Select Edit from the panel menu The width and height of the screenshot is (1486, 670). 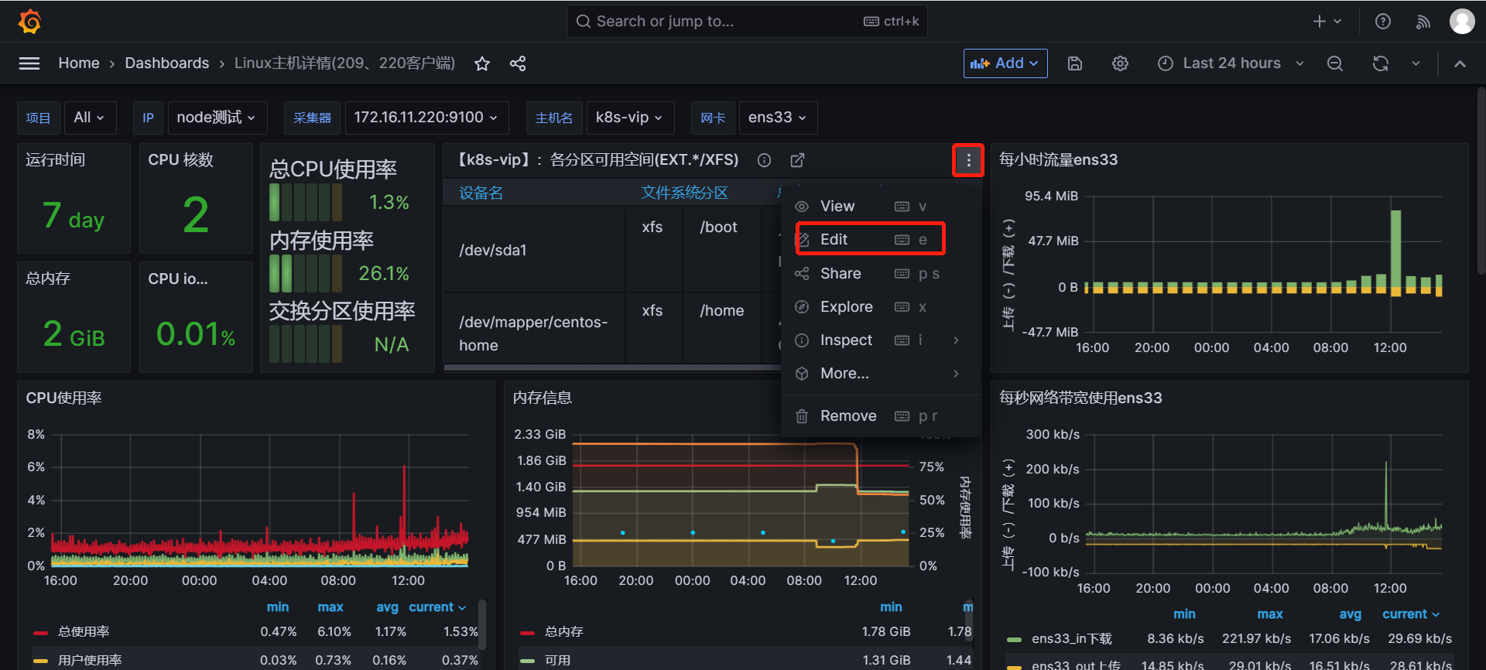tap(834, 239)
